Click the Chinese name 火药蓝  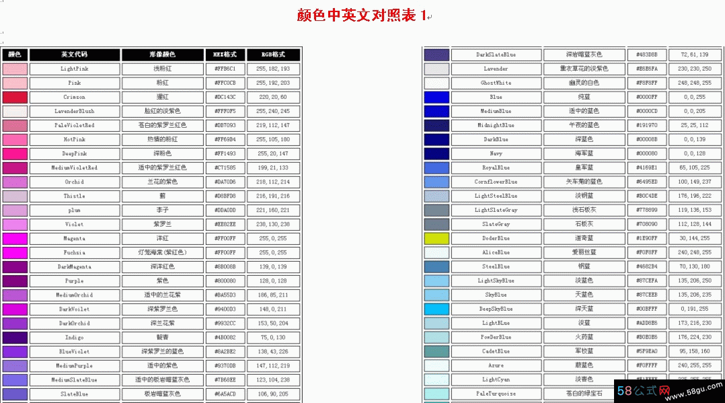coord(584,337)
